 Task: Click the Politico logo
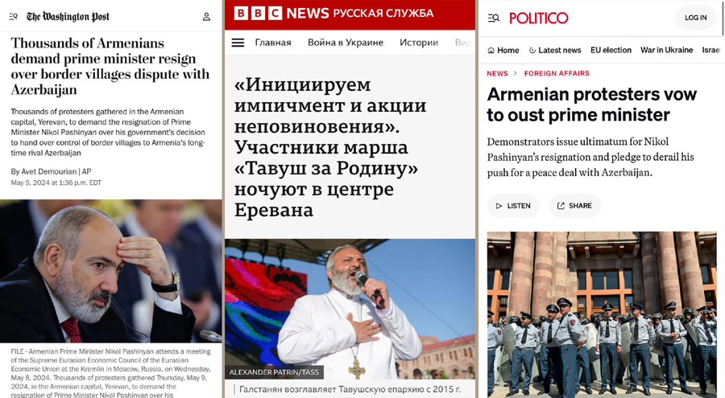(x=539, y=18)
